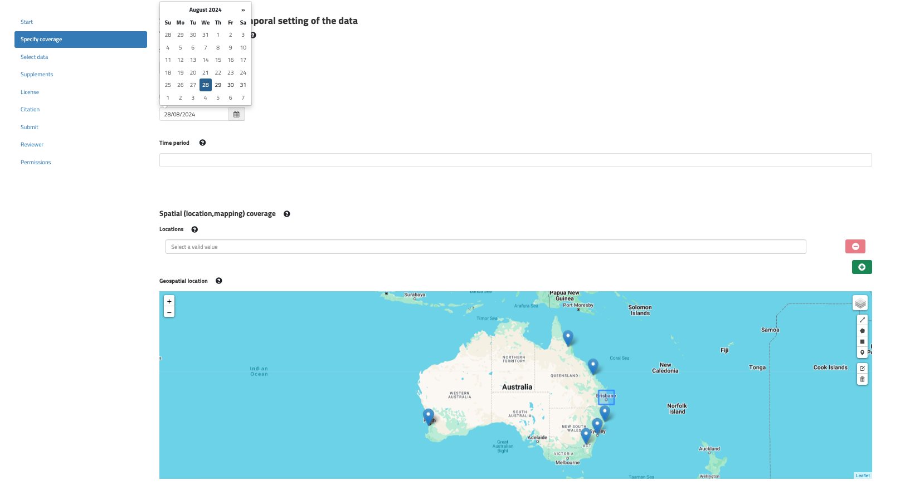Viewport: 905px width, 485px height.
Task: Open help for Spatial coverage heading
Action: click(286, 214)
